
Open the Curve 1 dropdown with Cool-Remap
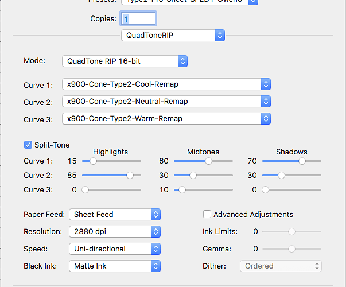click(x=166, y=84)
